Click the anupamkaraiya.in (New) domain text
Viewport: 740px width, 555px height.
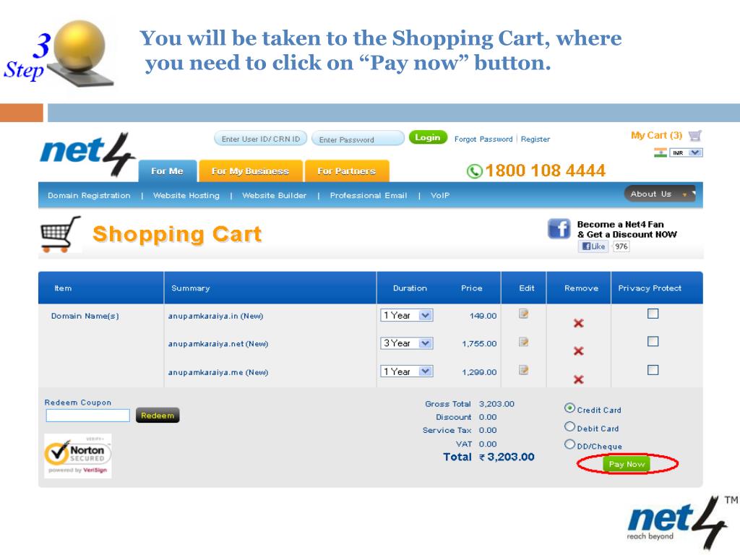pyautogui.click(x=215, y=317)
